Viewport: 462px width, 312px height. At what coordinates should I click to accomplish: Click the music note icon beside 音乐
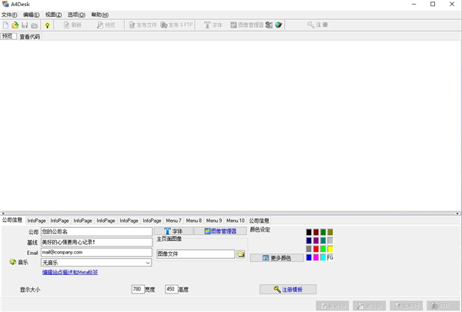click(13, 263)
